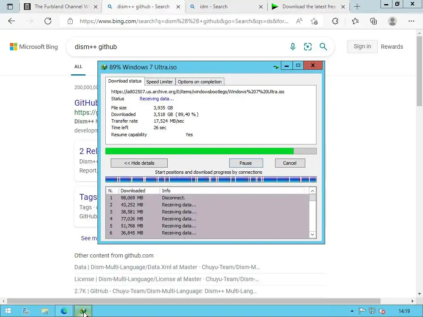Click the connections progress segment bar

[x=211, y=179]
